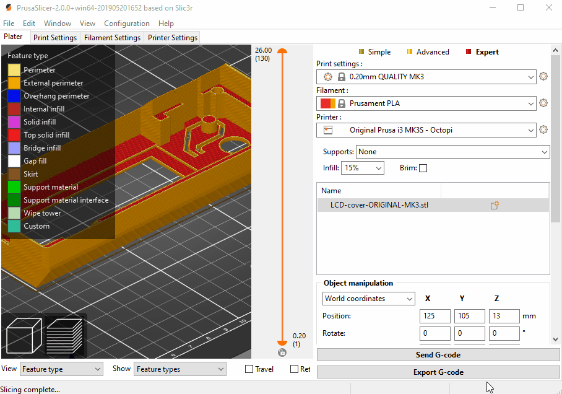Switch to the Print Settings tab

click(x=54, y=37)
